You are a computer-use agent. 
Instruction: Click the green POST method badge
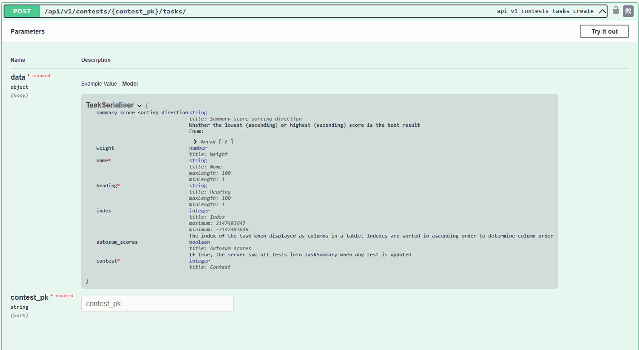pyautogui.click(x=22, y=11)
